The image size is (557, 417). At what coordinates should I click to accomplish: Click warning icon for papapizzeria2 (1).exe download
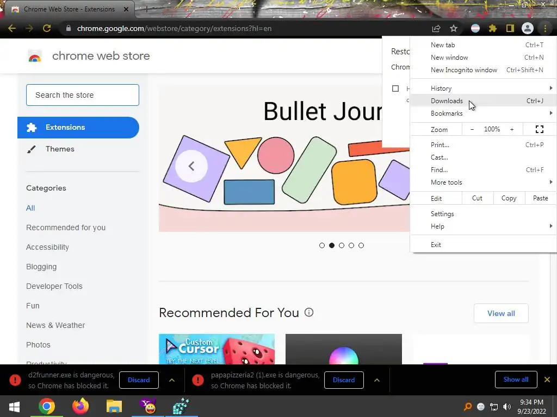pyautogui.click(x=198, y=380)
